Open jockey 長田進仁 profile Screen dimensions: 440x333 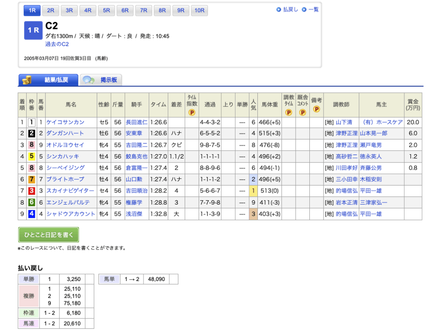click(137, 122)
